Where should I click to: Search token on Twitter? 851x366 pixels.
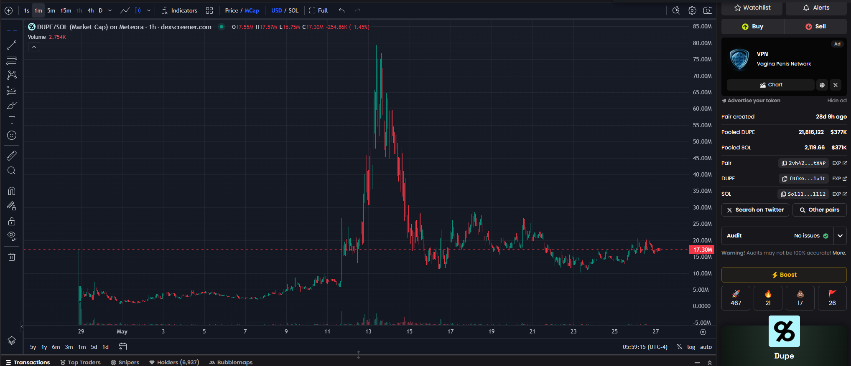(755, 210)
